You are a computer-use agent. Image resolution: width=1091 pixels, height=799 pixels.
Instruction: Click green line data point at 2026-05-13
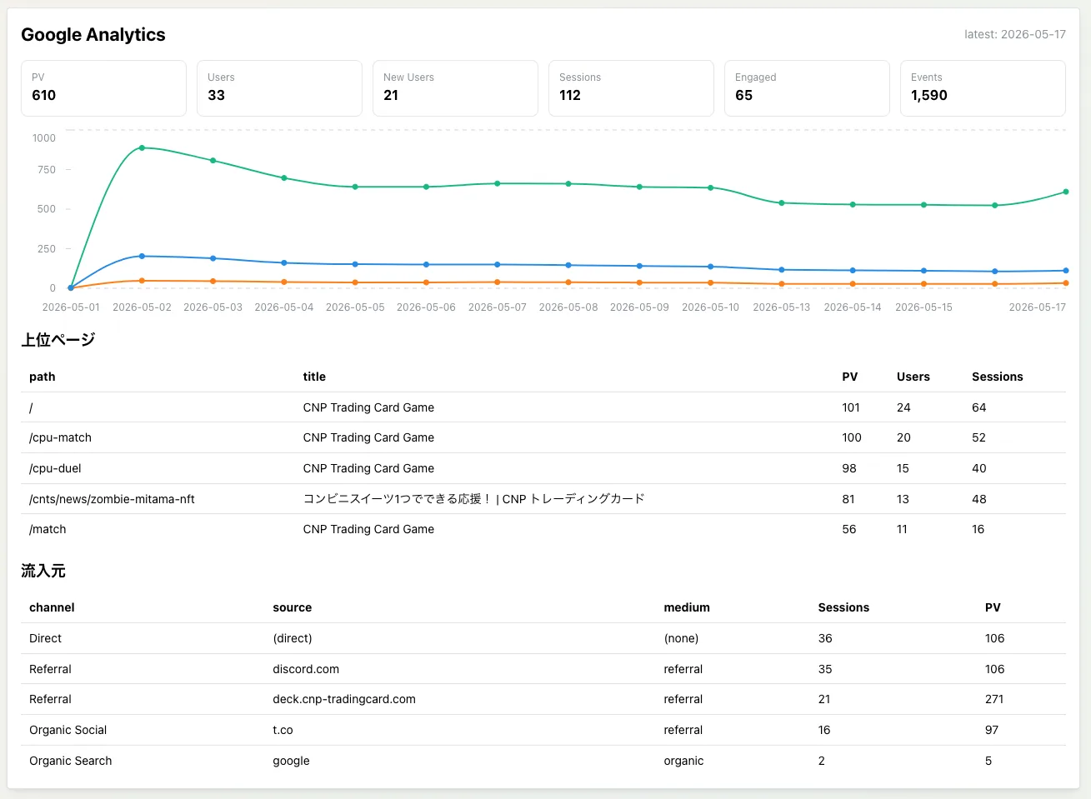tap(781, 202)
